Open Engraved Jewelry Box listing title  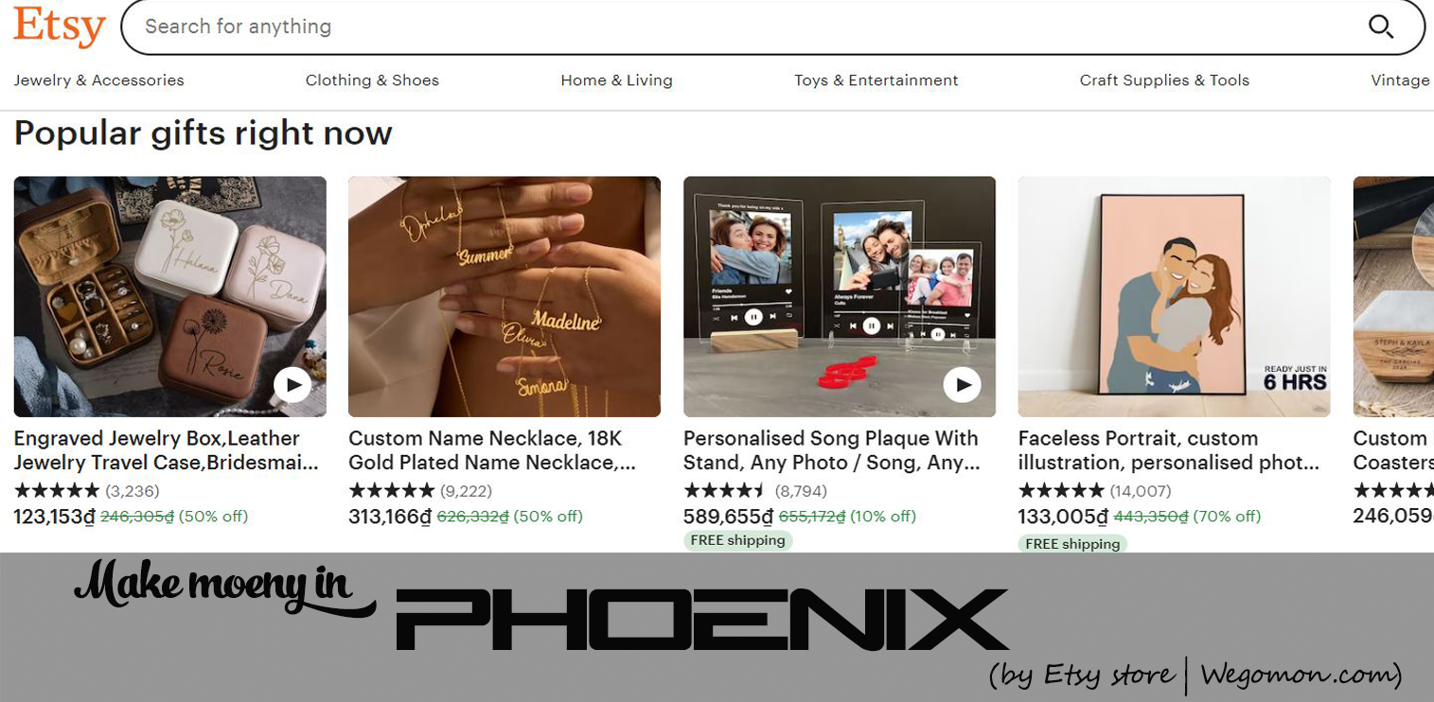point(166,450)
